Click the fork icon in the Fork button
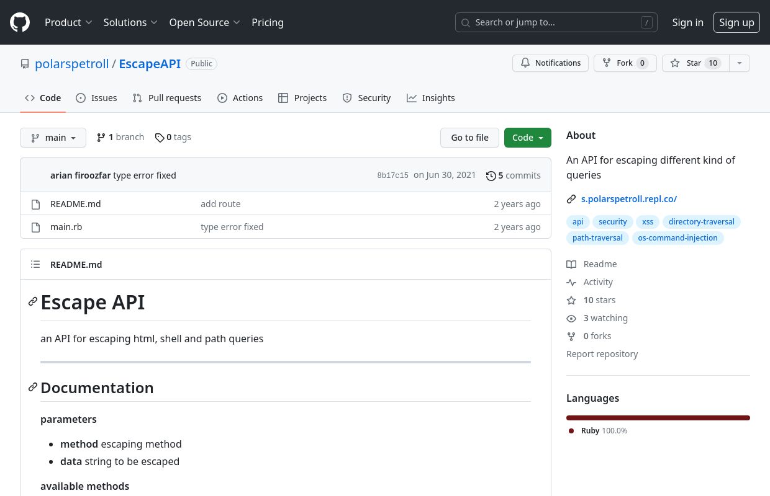Image resolution: width=770 pixels, height=496 pixels. point(607,63)
